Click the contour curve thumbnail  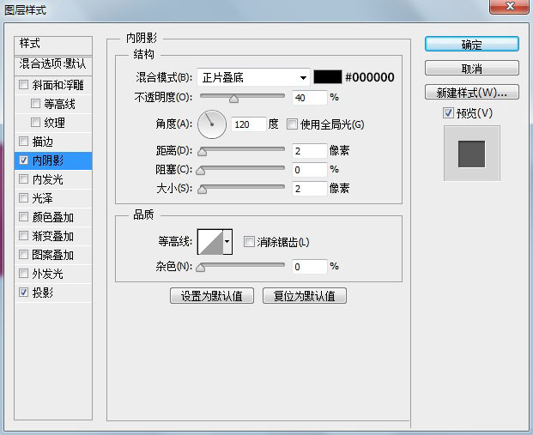pos(209,242)
